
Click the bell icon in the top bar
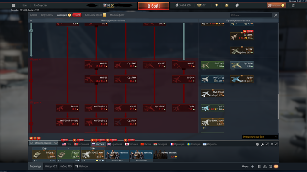(227, 5)
